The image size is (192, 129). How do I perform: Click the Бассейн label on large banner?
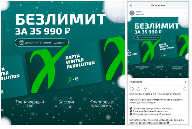tap(67, 102)
